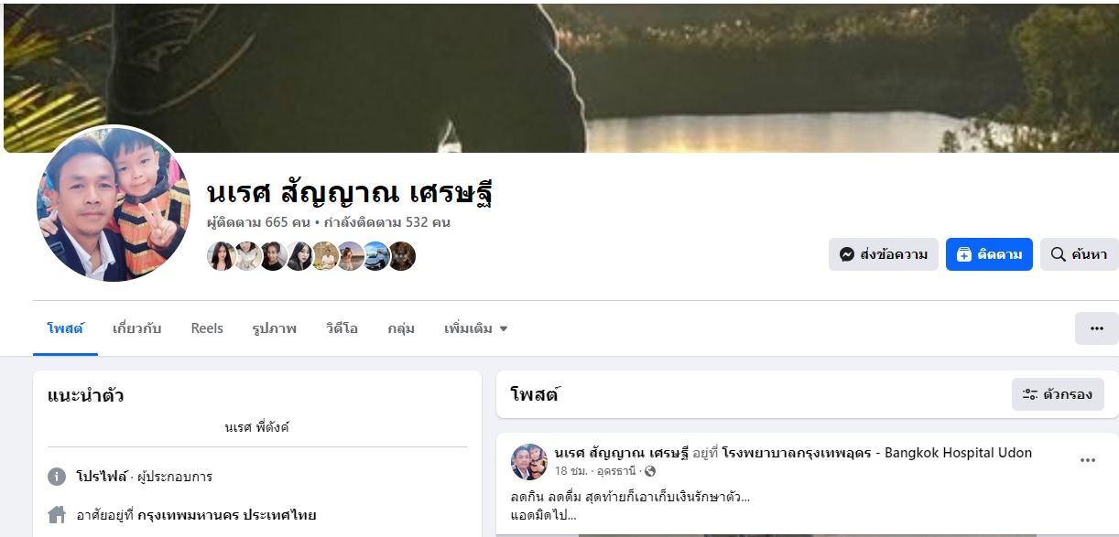Viewport: 1119px width, 537px height.
Task: Click the globe public-audience icon on the post
Action: tap(650, 471)
